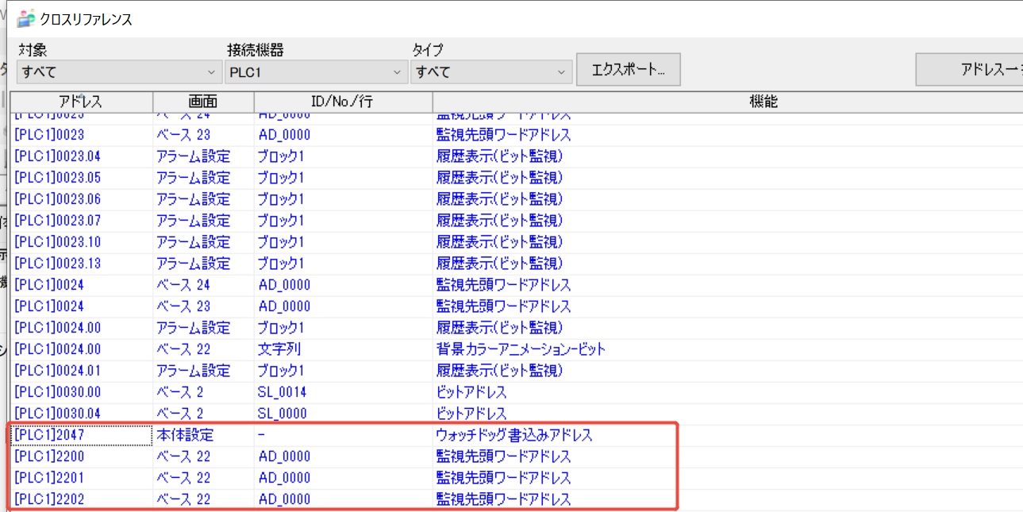Open the 対象 dropdown set to すべて
Viewport: 1023px width, 512px height.
click(119, 72)
